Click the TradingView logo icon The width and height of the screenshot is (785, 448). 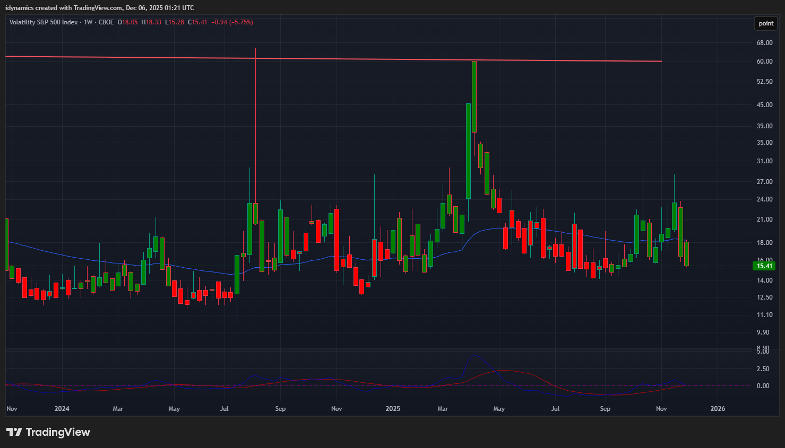[14, 432]
